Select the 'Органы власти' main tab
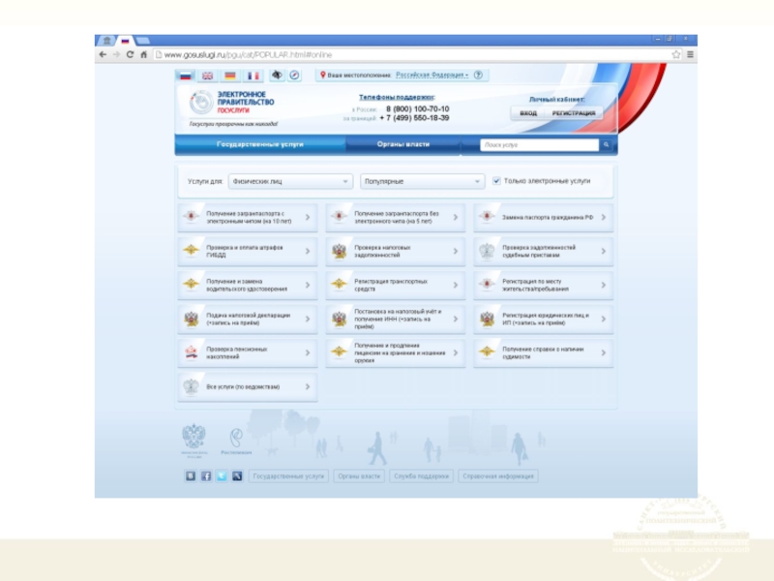The height and width of the screenshot is (581, 774). [403, 144]
